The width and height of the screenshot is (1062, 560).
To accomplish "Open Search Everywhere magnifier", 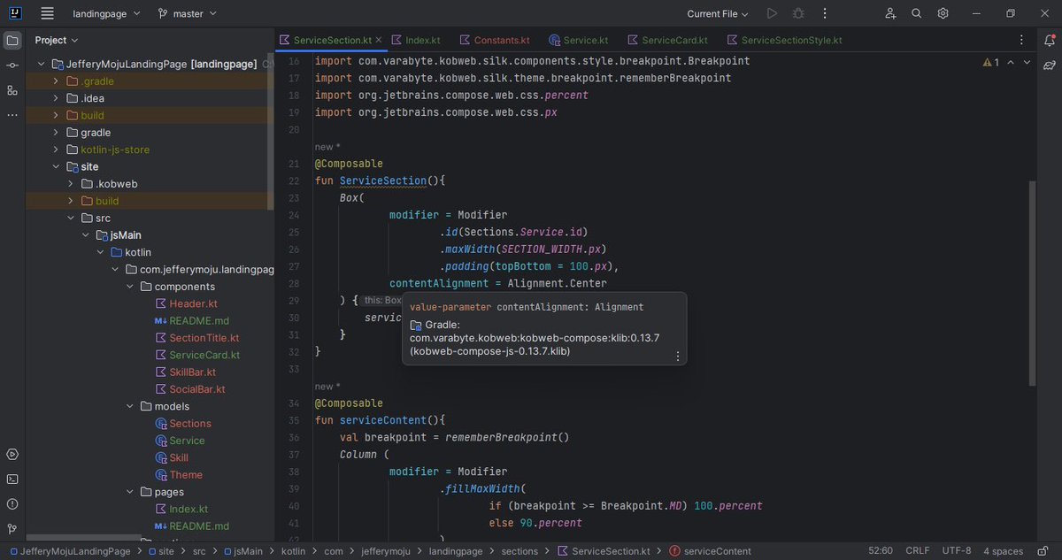I will [917, 13].
